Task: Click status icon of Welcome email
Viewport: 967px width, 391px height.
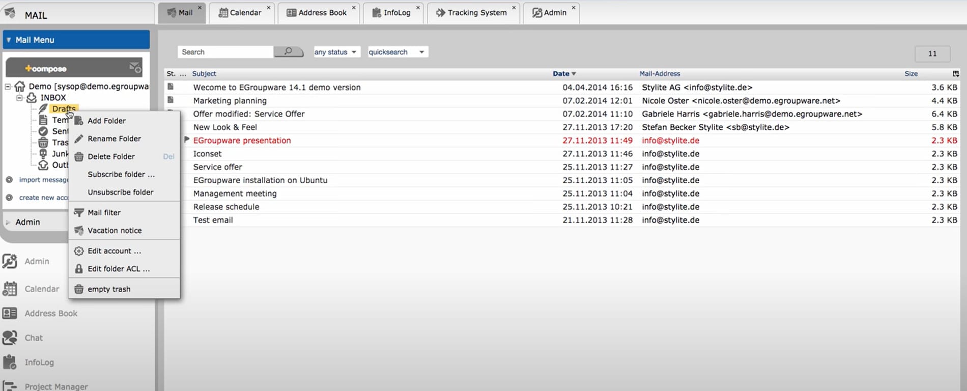Action: 170,87
